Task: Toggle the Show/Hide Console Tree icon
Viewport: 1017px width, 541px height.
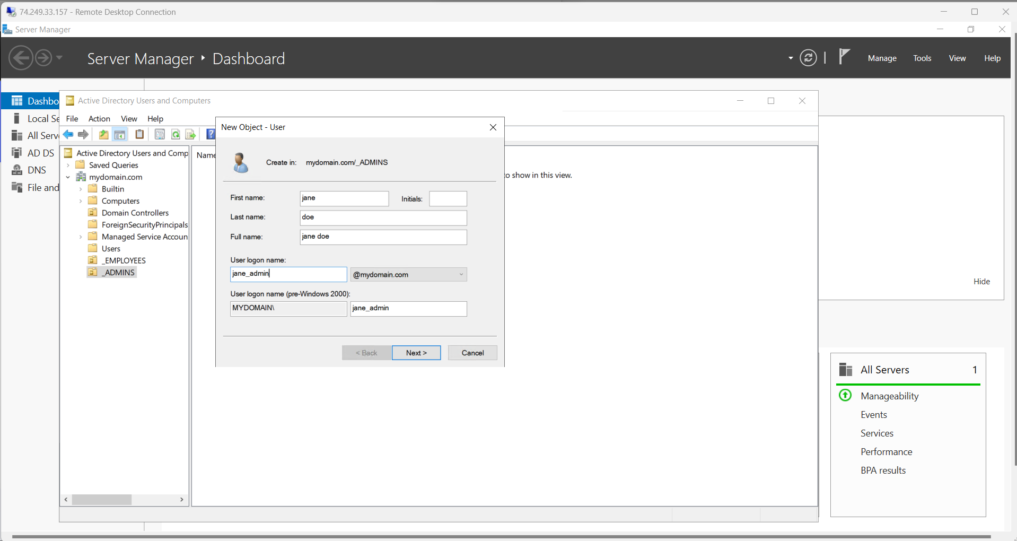Action: click(120, 134)
